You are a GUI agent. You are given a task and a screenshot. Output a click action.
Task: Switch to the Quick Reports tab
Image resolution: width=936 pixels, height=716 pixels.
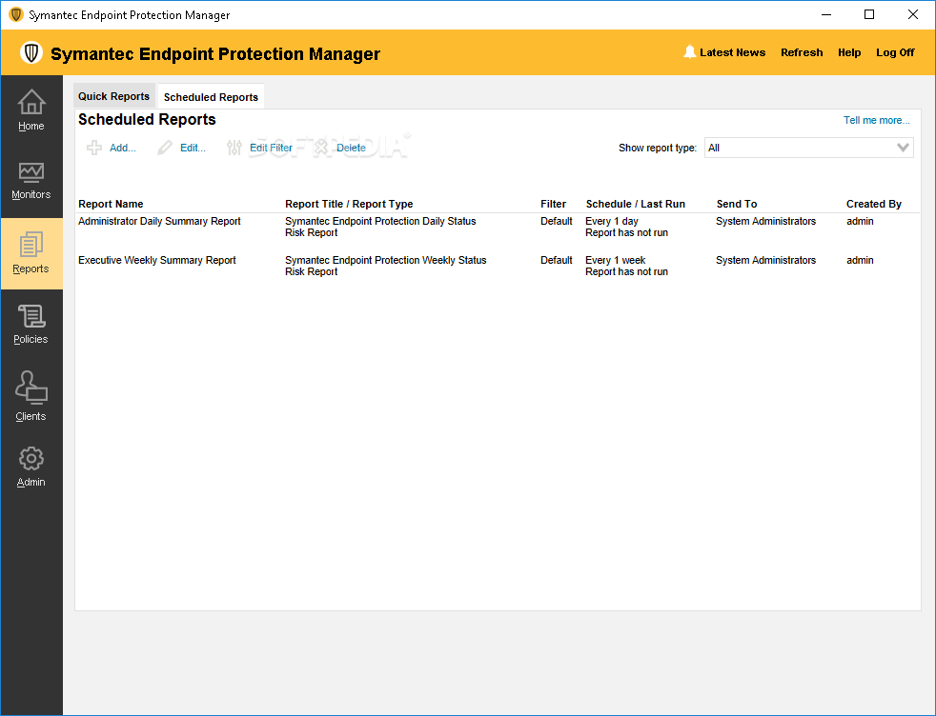(x=113, y=95)
